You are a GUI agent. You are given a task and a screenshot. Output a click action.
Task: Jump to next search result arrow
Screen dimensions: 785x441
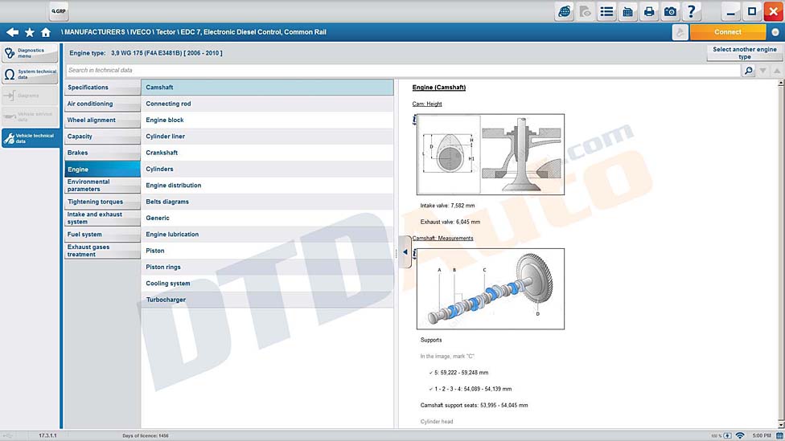pyautogui.click(x=763, y=71)
